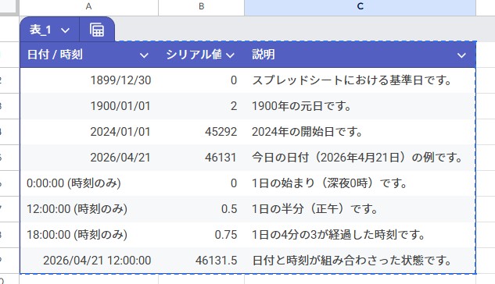Select serial value 2 cell
This screenshot has height=284, width=495.
click(202, 106)
